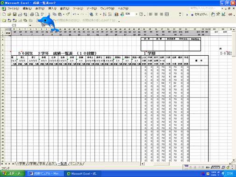The image size is (236, 177).
Task: Expand the Name Box dropdown arrow
Action: pyautogui.click(x=30, y=25)
